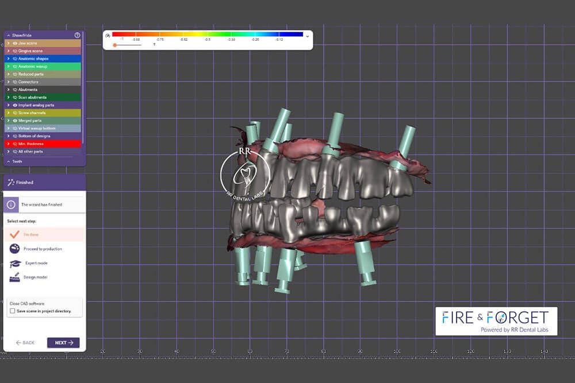Image resolution: width=575 pixels, height=383 pixels.
Task: Toggle visibility of Jaw scans
Action: [x=15, y=43]
